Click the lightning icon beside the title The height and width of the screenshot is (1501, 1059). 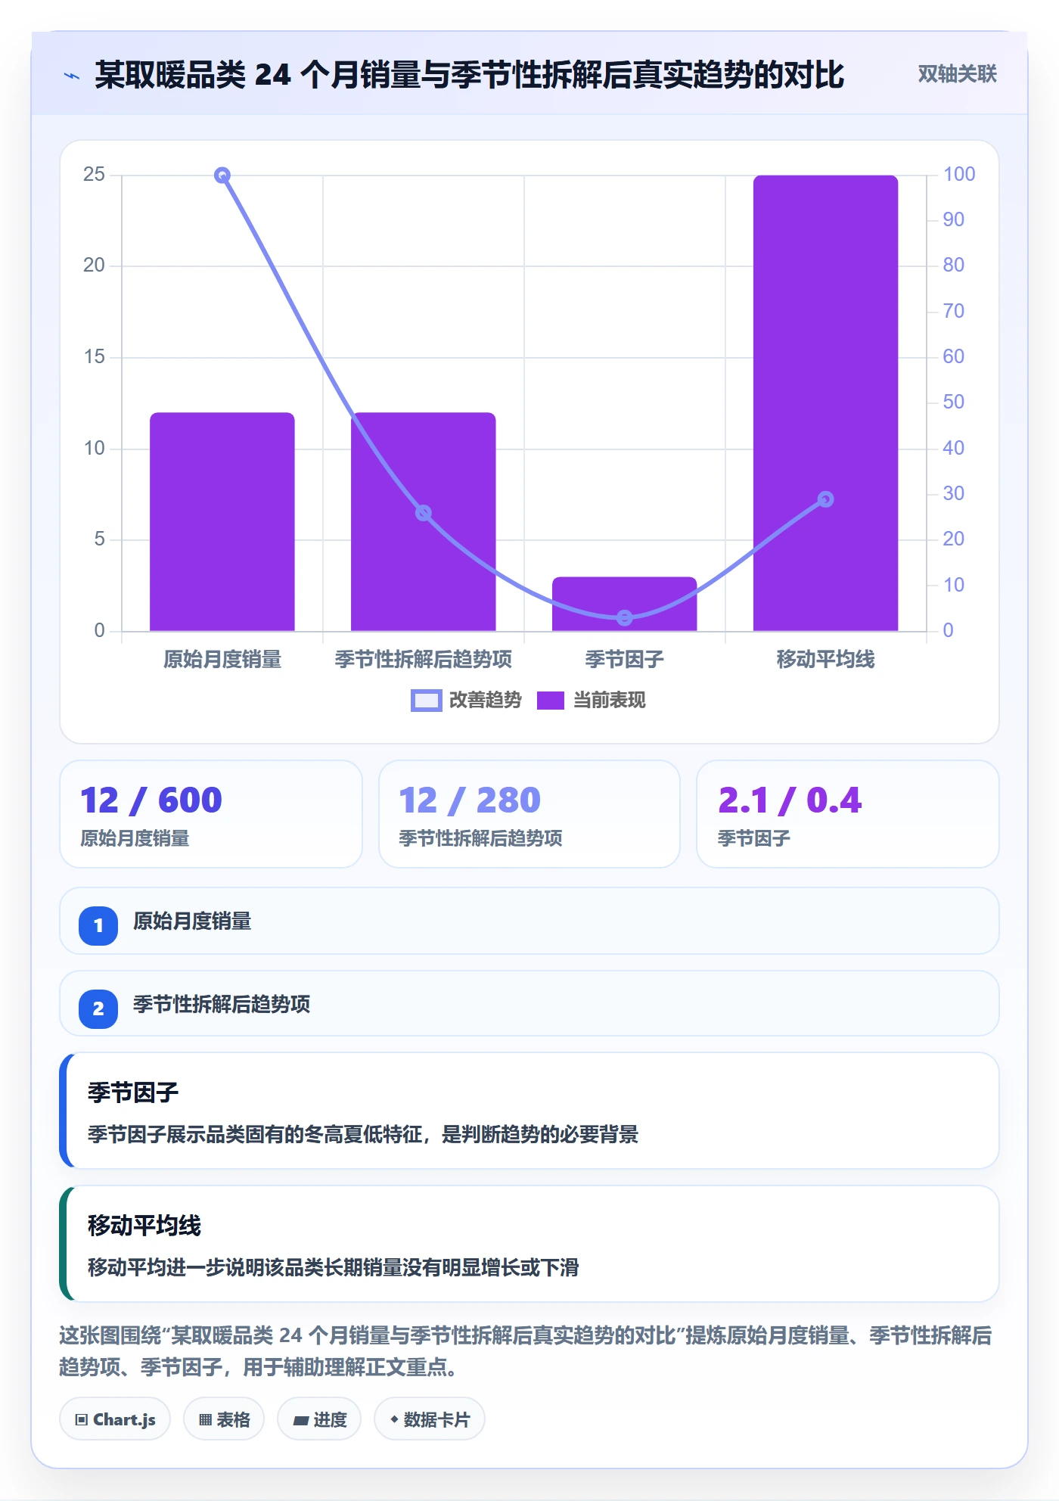tap(72, 76)
